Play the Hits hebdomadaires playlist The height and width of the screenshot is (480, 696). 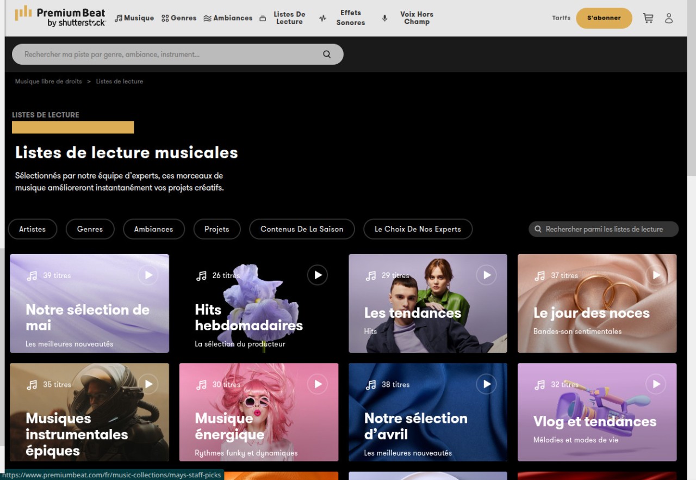click(x=318, y=275)
